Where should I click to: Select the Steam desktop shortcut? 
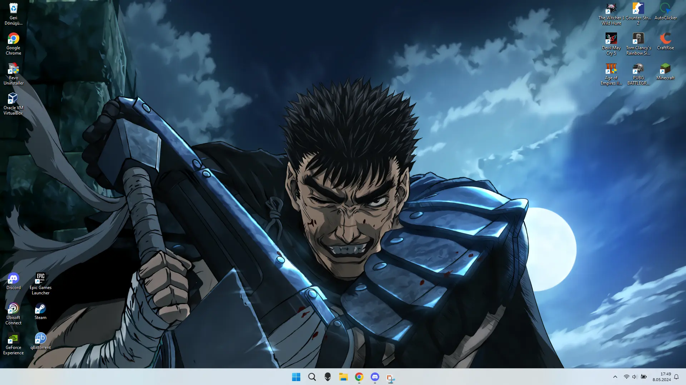pyautogui.click(x=40, y=311)
